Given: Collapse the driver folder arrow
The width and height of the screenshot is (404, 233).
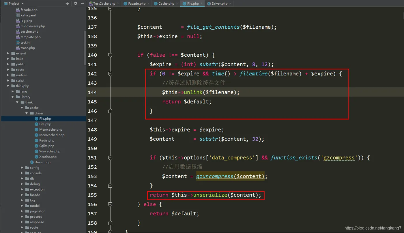Looking at the screenshot, I should 27,113.
